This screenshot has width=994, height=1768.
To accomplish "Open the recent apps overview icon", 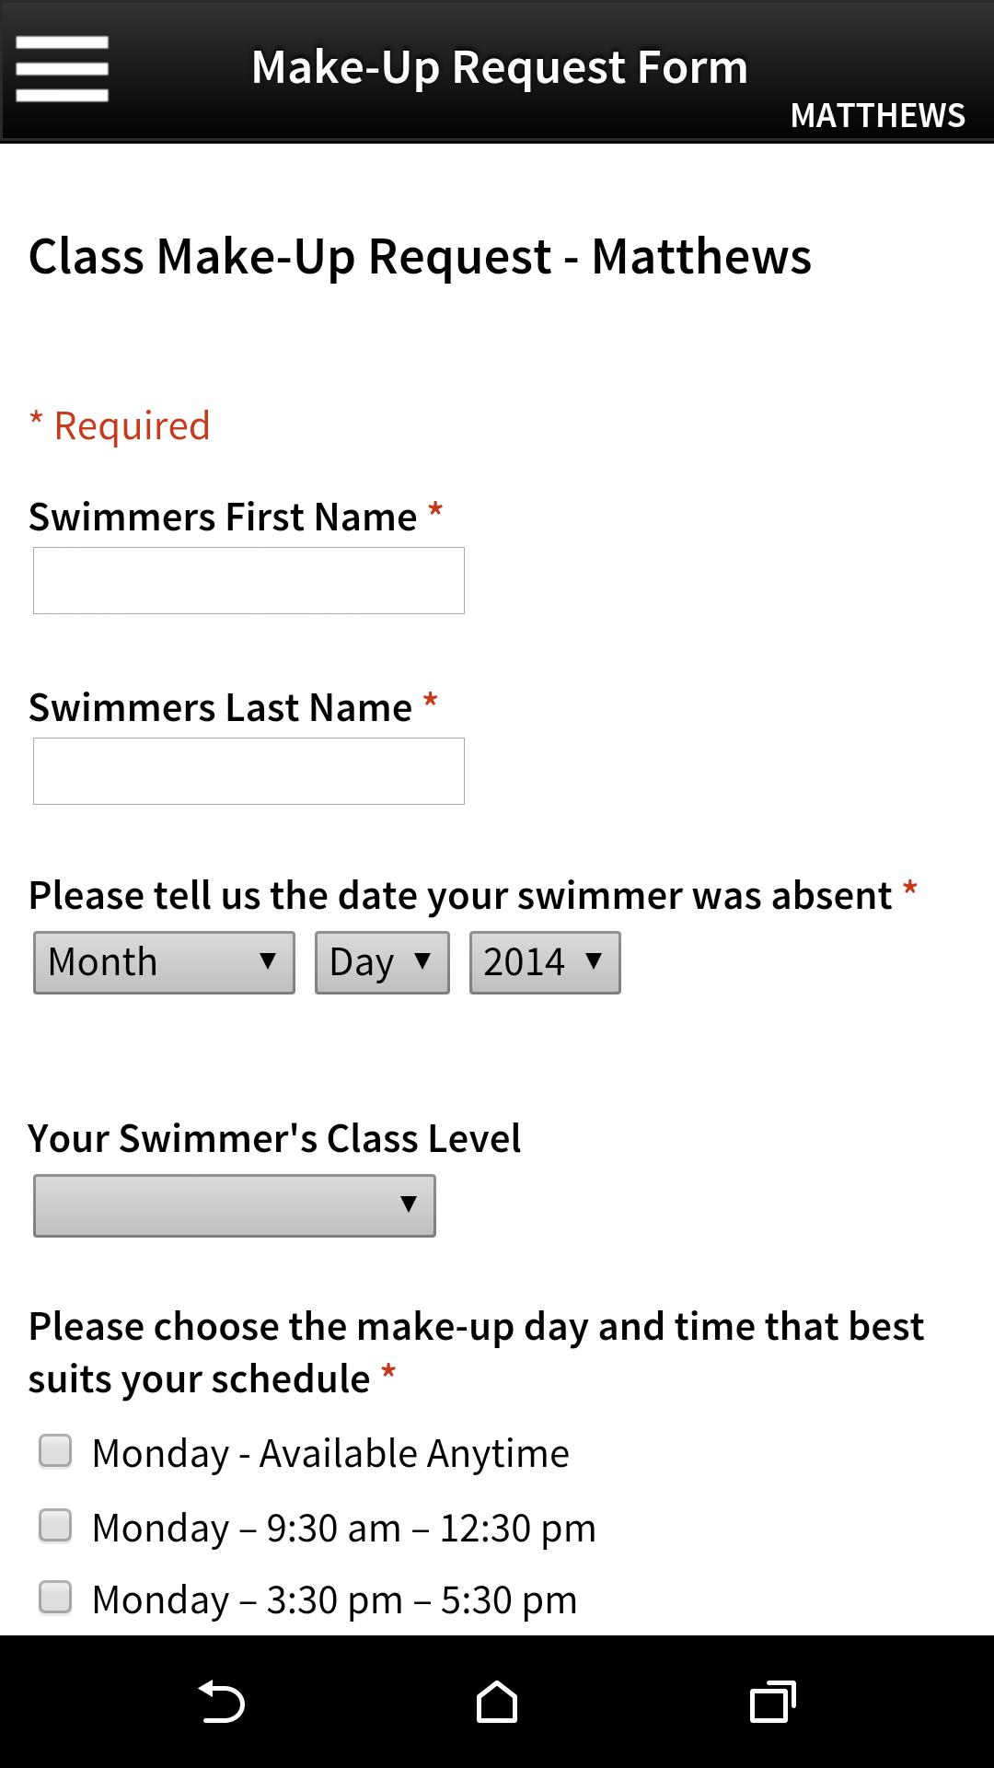I will 771,1699.
